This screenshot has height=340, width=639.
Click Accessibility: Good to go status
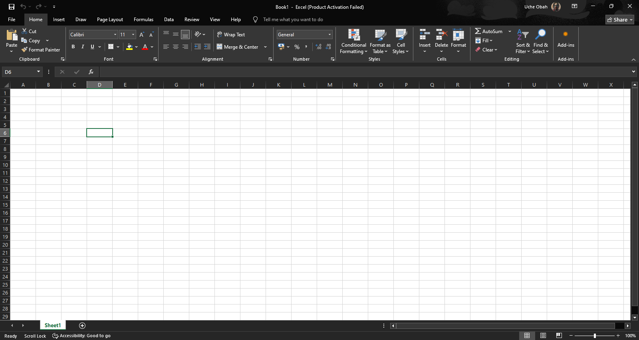pos(81,336)
